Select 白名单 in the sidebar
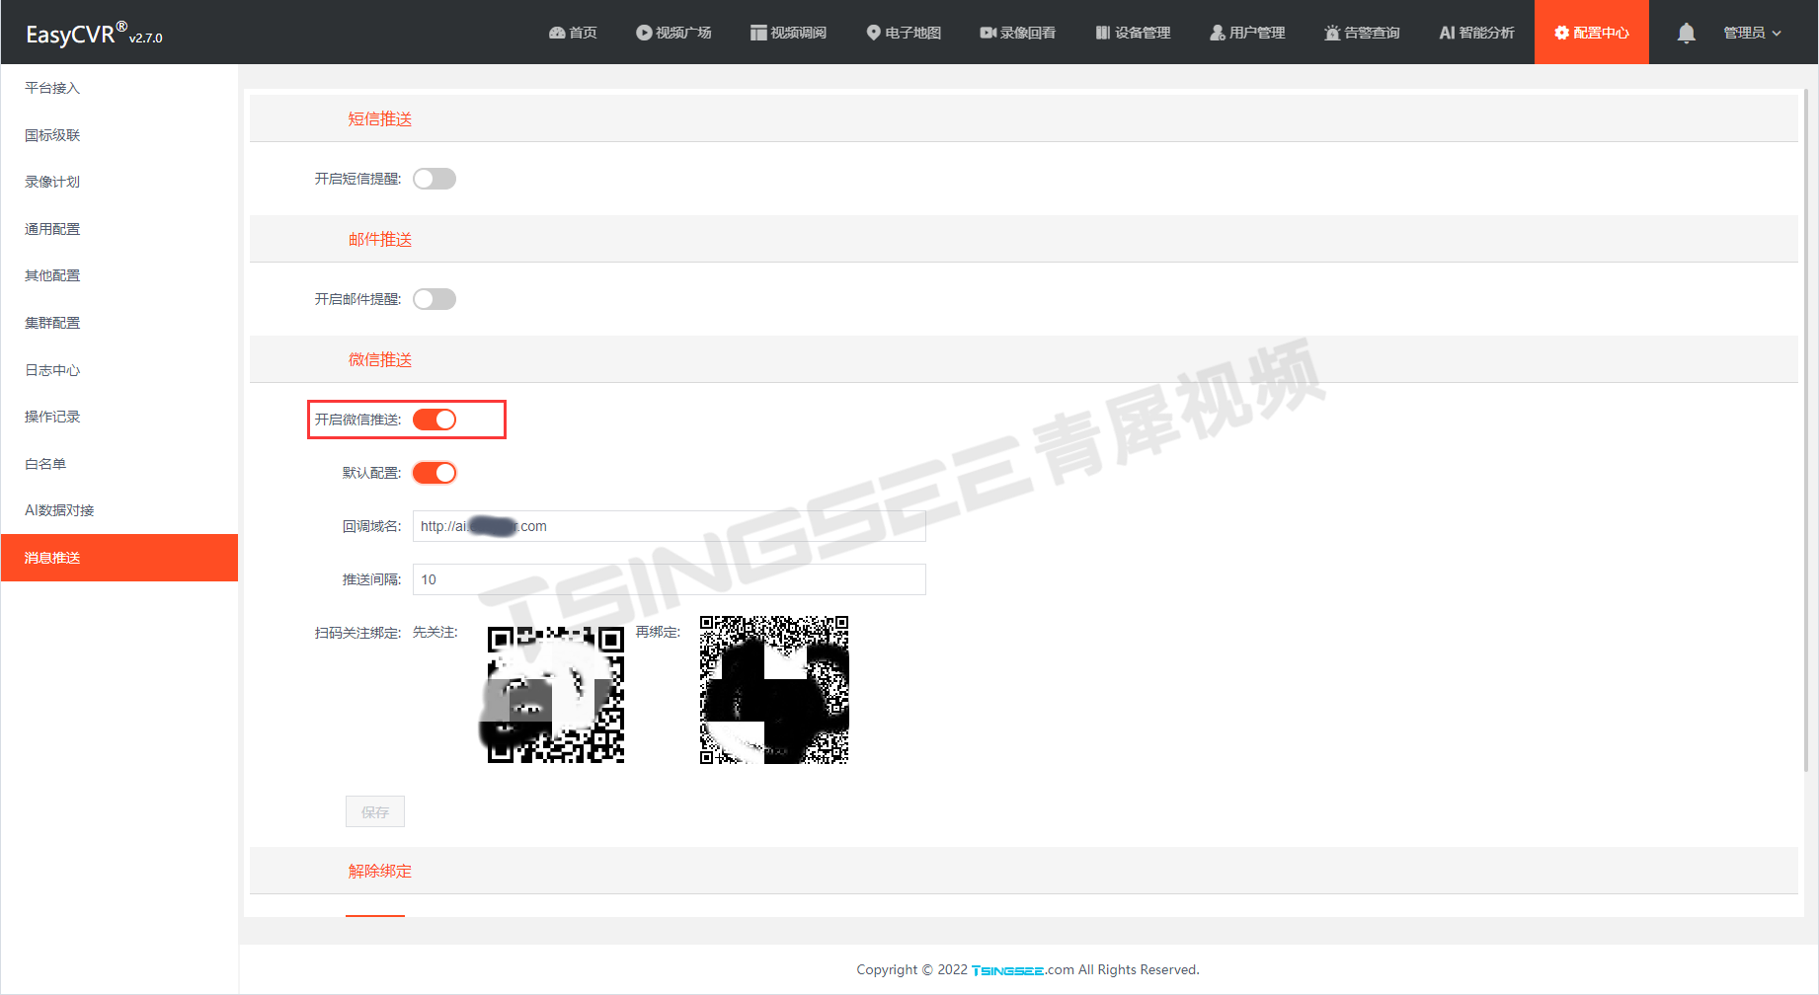Viewport: 1819px width, 995px height. 119,464
